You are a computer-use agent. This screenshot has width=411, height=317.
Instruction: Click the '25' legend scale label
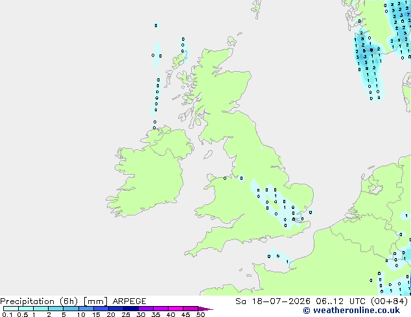126,314
